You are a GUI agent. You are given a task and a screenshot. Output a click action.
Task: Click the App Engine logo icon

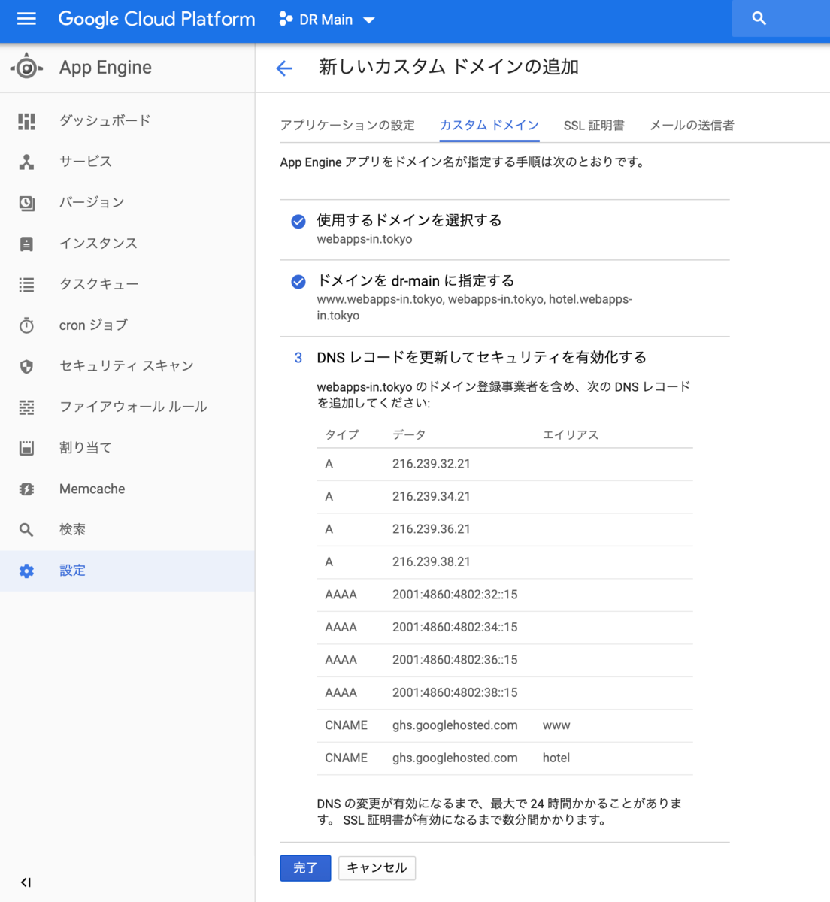(26, 68)
